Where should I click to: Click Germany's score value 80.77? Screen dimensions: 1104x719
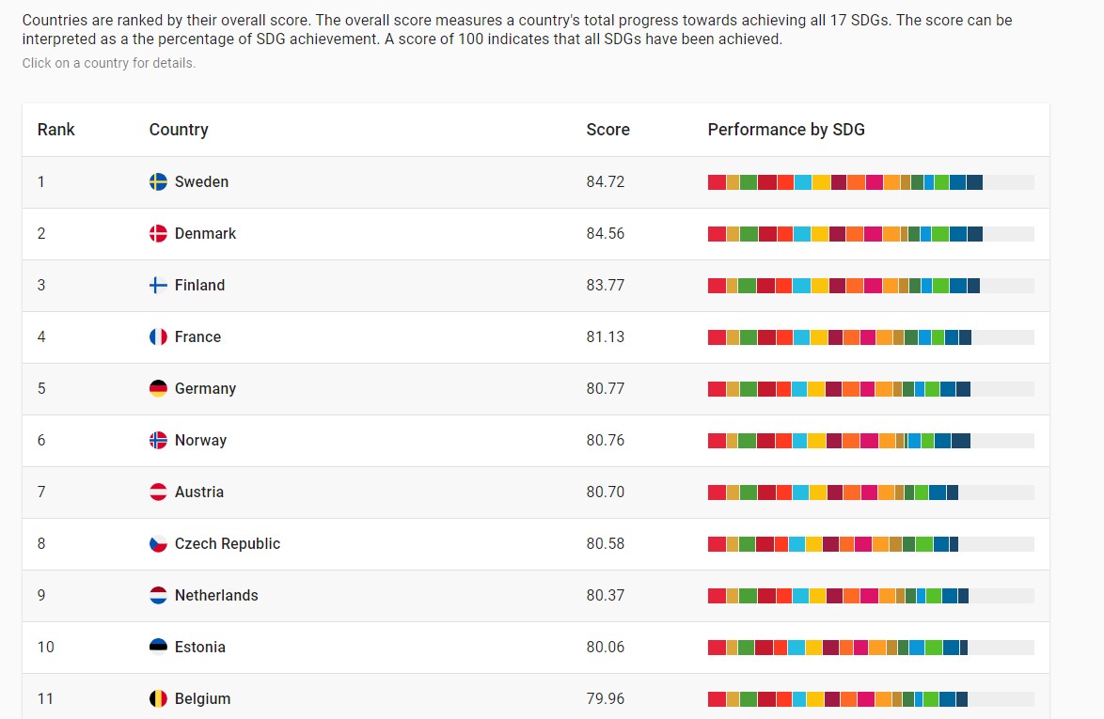[605, 388]
